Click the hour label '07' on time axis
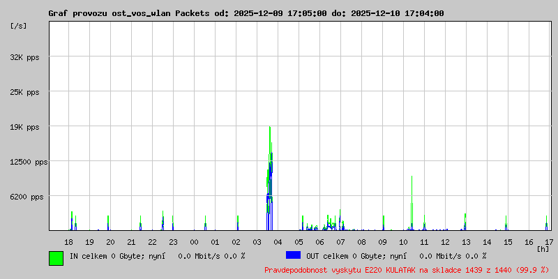The height and width of the screenshot is (279, 558). 340,242
